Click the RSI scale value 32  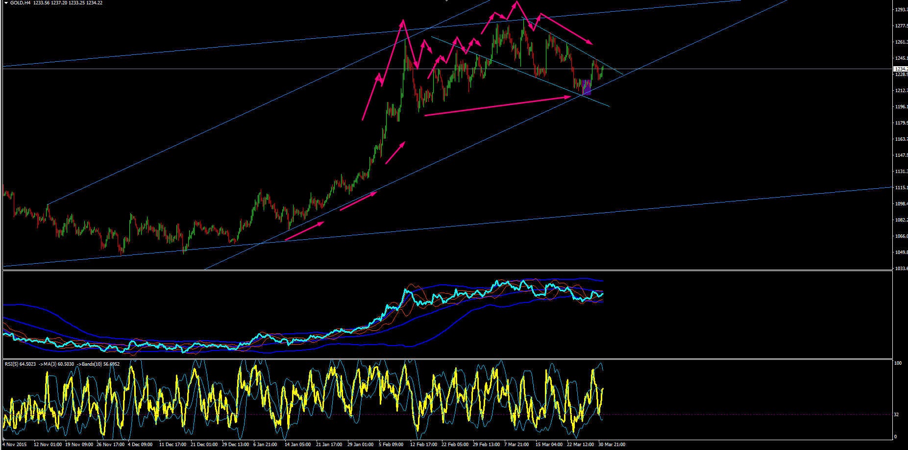pos(896,415)
